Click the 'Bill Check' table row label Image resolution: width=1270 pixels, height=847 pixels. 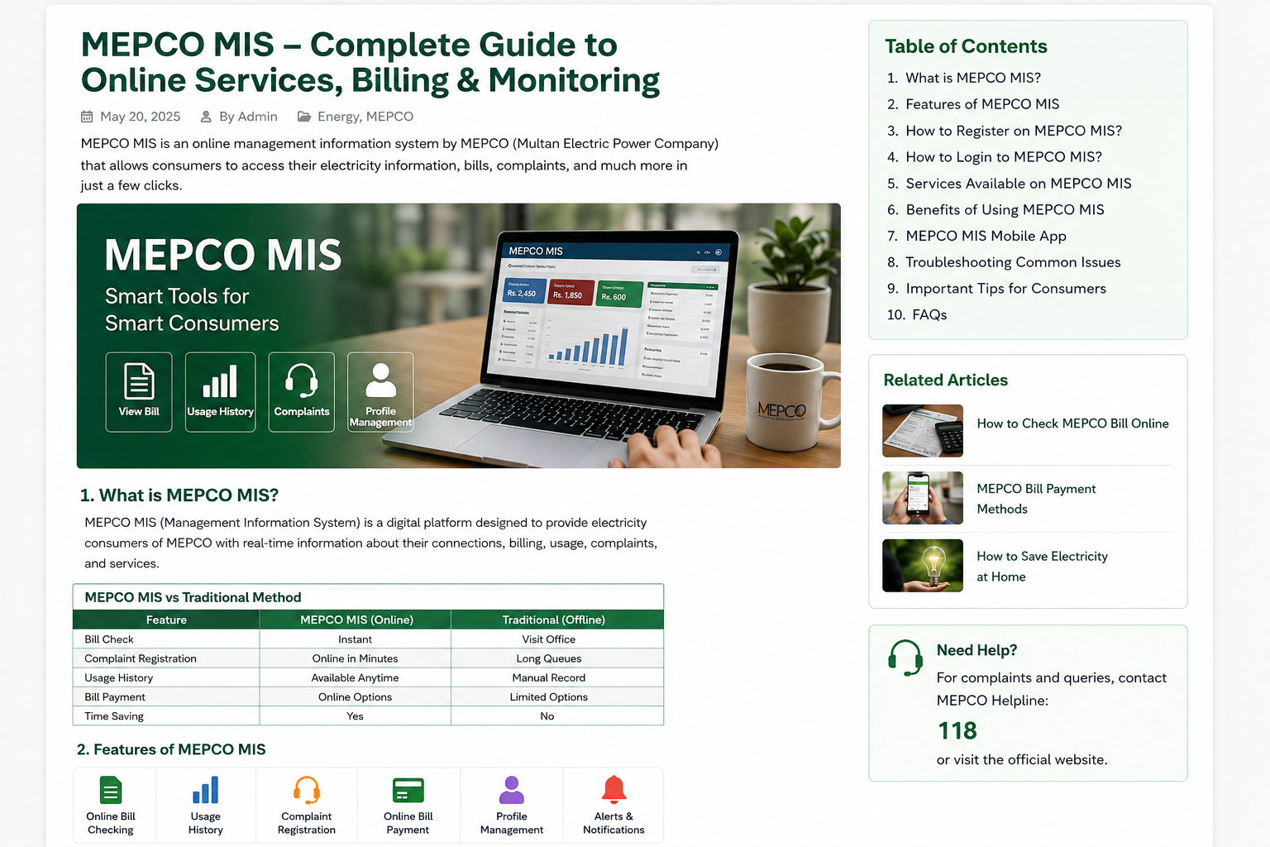pos(109,639)
